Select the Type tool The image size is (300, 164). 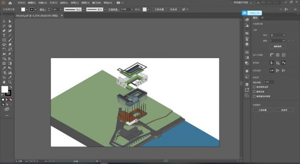[x=4, y=35]
